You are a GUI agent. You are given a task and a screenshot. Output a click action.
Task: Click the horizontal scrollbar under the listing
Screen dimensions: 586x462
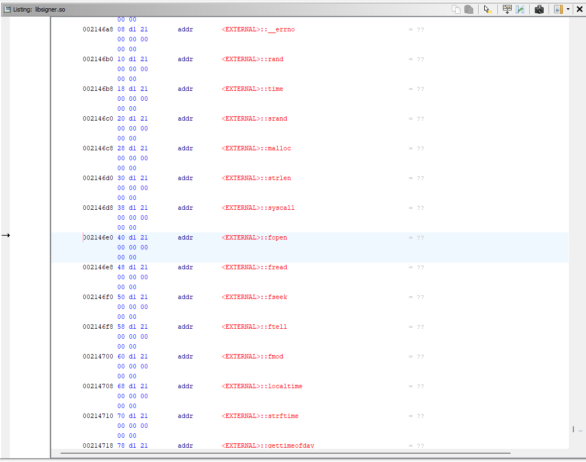click(x=285, y=453)
